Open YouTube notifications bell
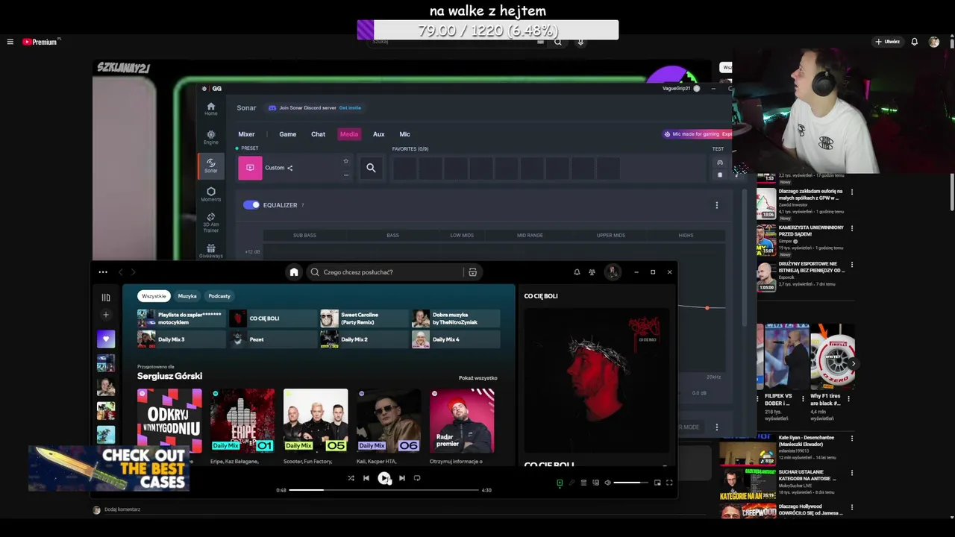The width and height of the screenshot is (955, 537). [x=914, y=42]
